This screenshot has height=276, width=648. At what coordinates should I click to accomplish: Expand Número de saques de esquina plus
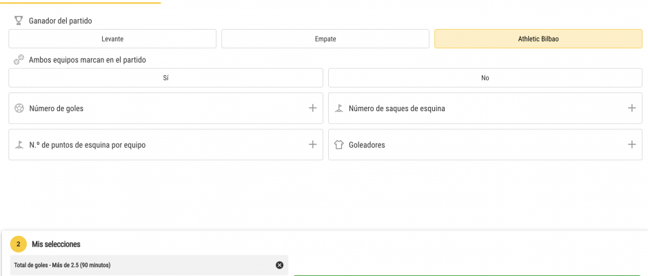point(632,108)
